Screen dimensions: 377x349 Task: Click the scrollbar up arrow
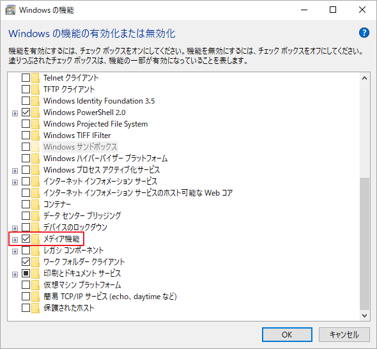pos(364,78)
